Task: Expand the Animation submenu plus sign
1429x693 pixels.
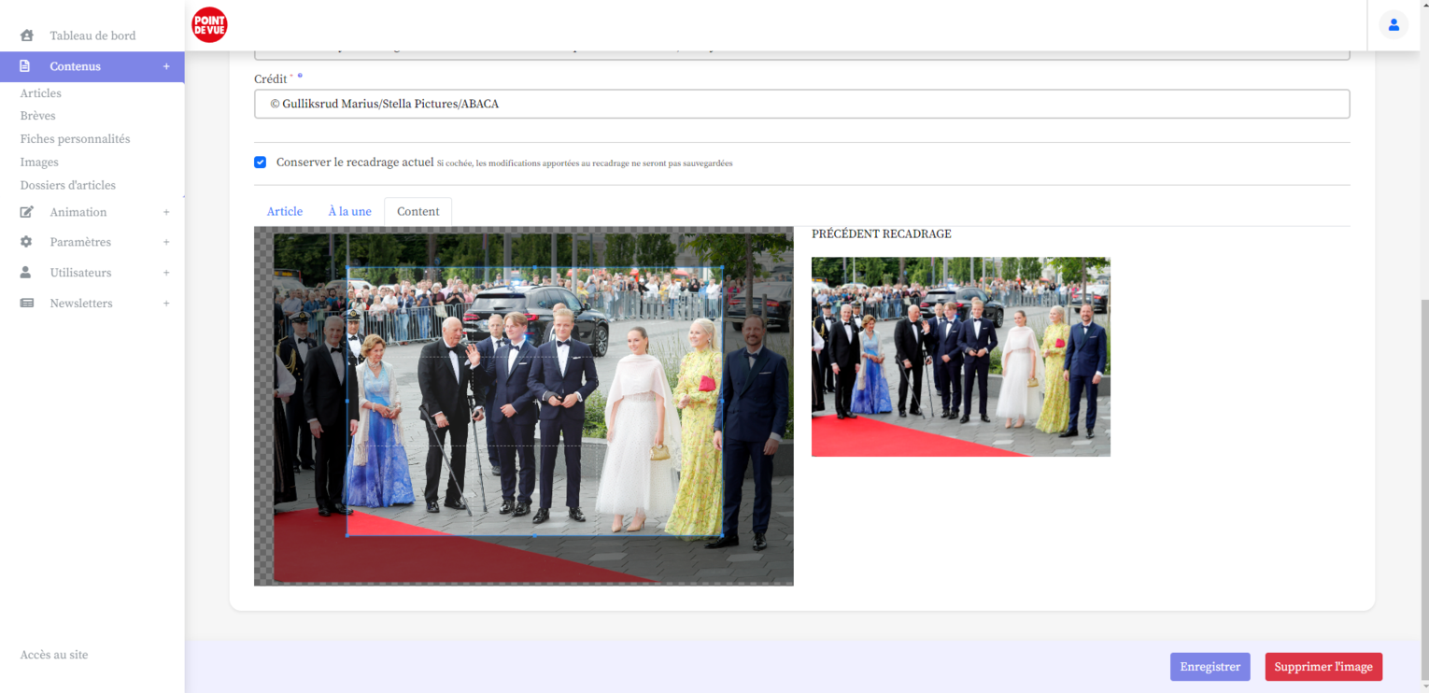Action: click(x=166, y=212)
